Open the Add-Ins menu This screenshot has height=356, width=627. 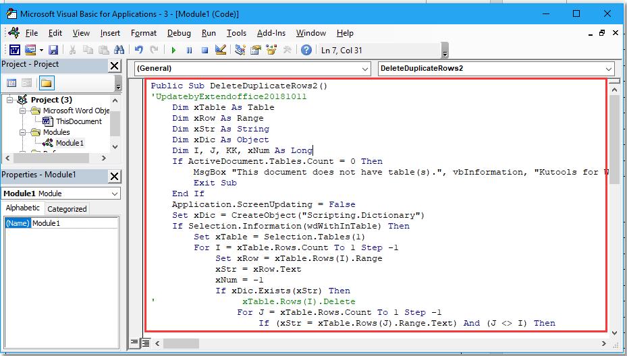pos(271,33)
